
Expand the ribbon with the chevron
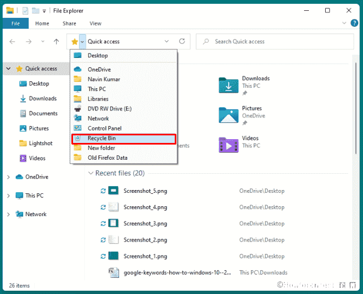tap(344, 23)
